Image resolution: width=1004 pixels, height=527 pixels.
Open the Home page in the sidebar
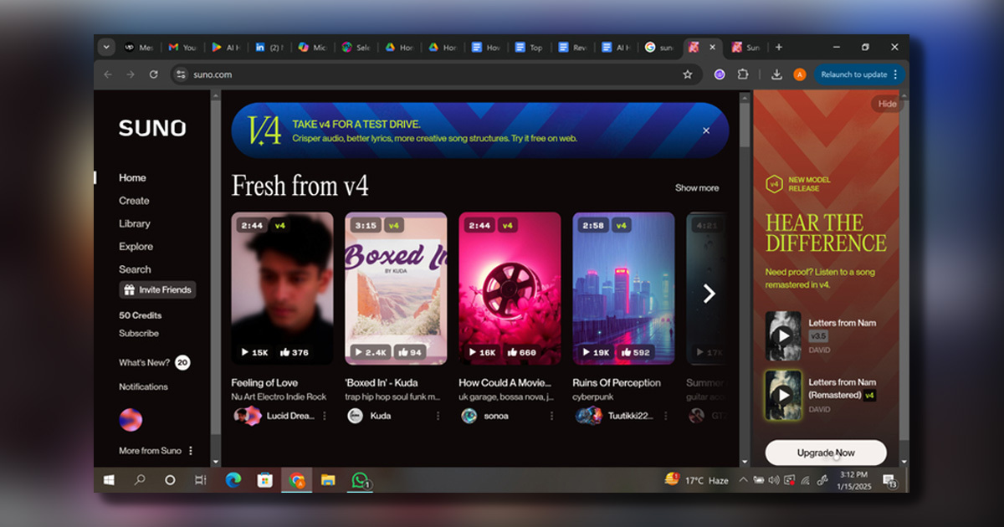[132, 177]
